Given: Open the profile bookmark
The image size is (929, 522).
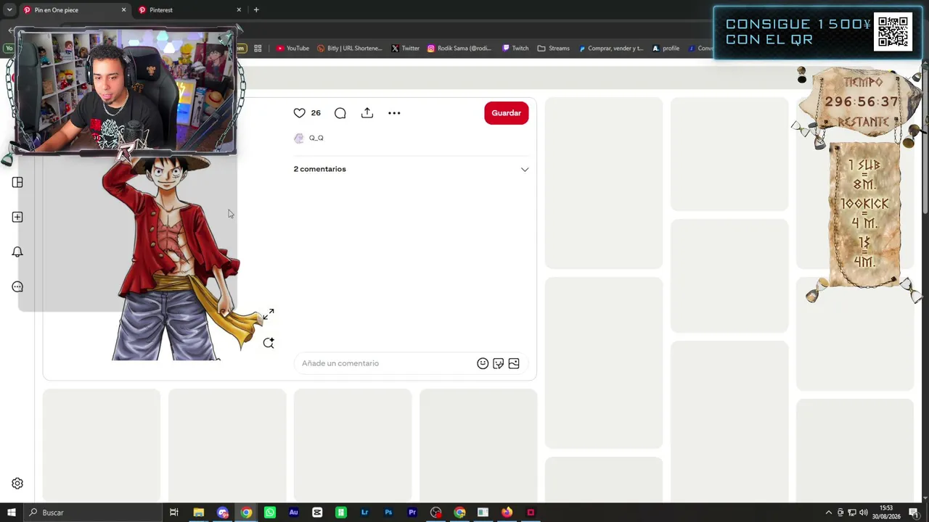Looking at the screenshot, I should pos(666,49).
